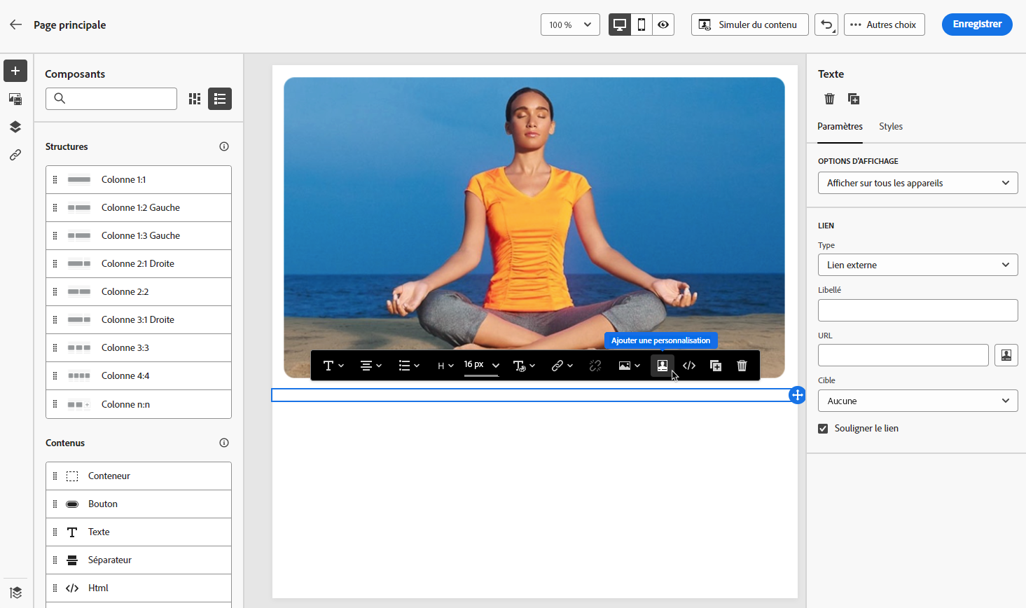Add a Conteneur content component
The image size is (1026, 608).
[139, 476]
